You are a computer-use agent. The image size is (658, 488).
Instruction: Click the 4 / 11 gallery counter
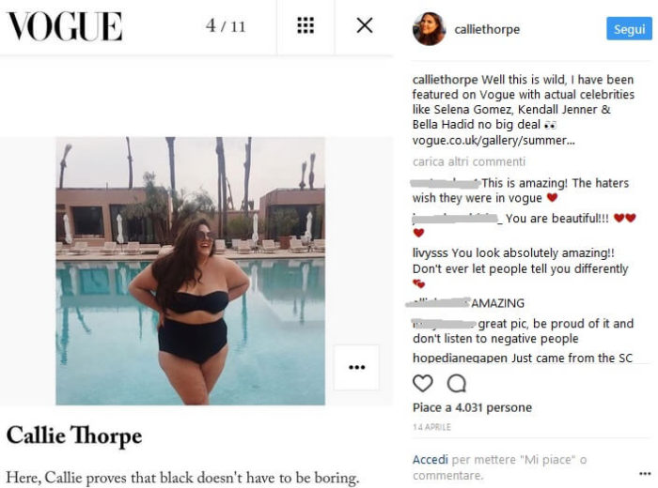pyautogui.click(x=226, y=26)
